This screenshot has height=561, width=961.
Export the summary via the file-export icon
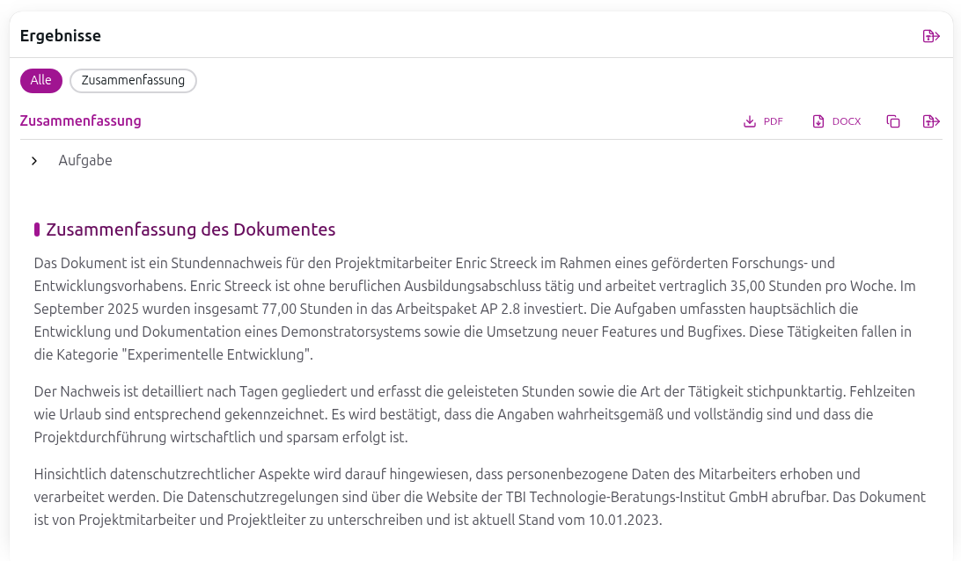pyautogui.click(x=930, y=120)
